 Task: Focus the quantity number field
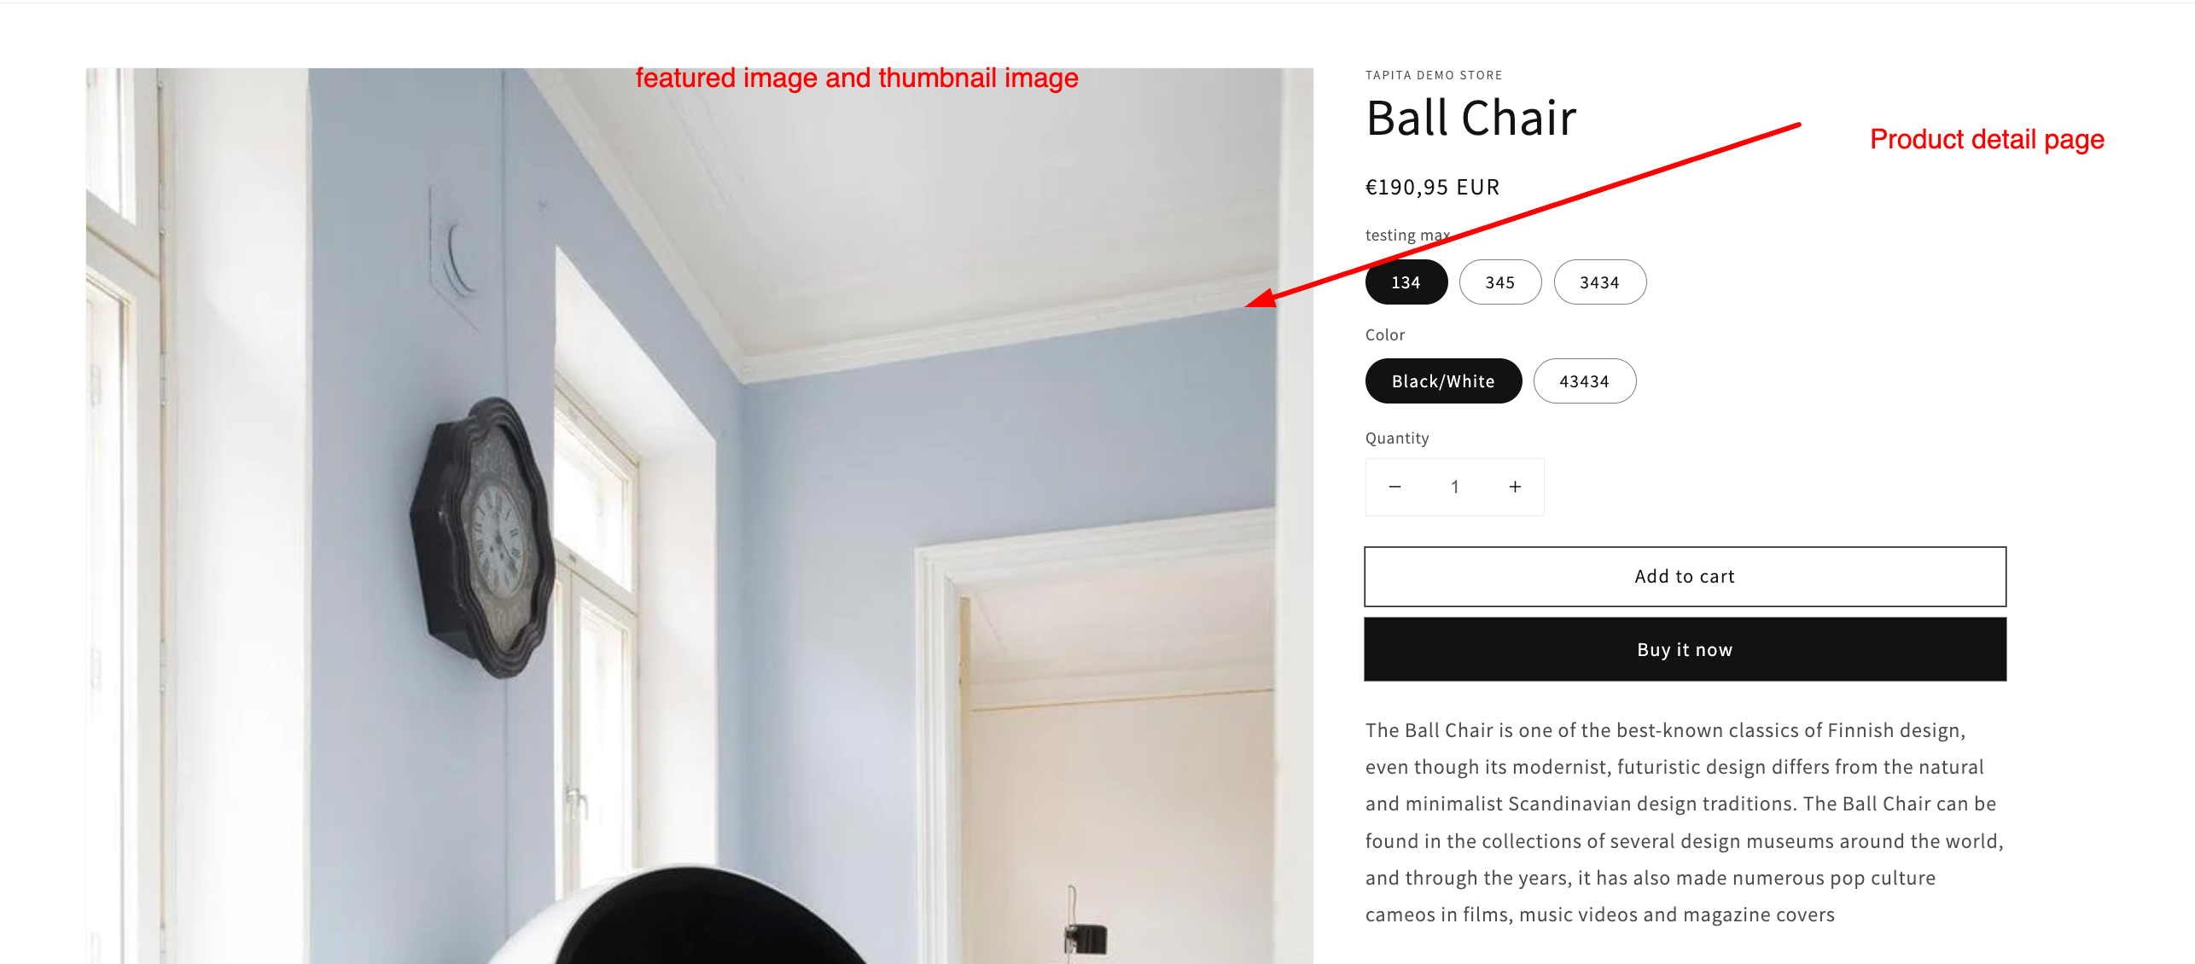tap(1454, 487)
